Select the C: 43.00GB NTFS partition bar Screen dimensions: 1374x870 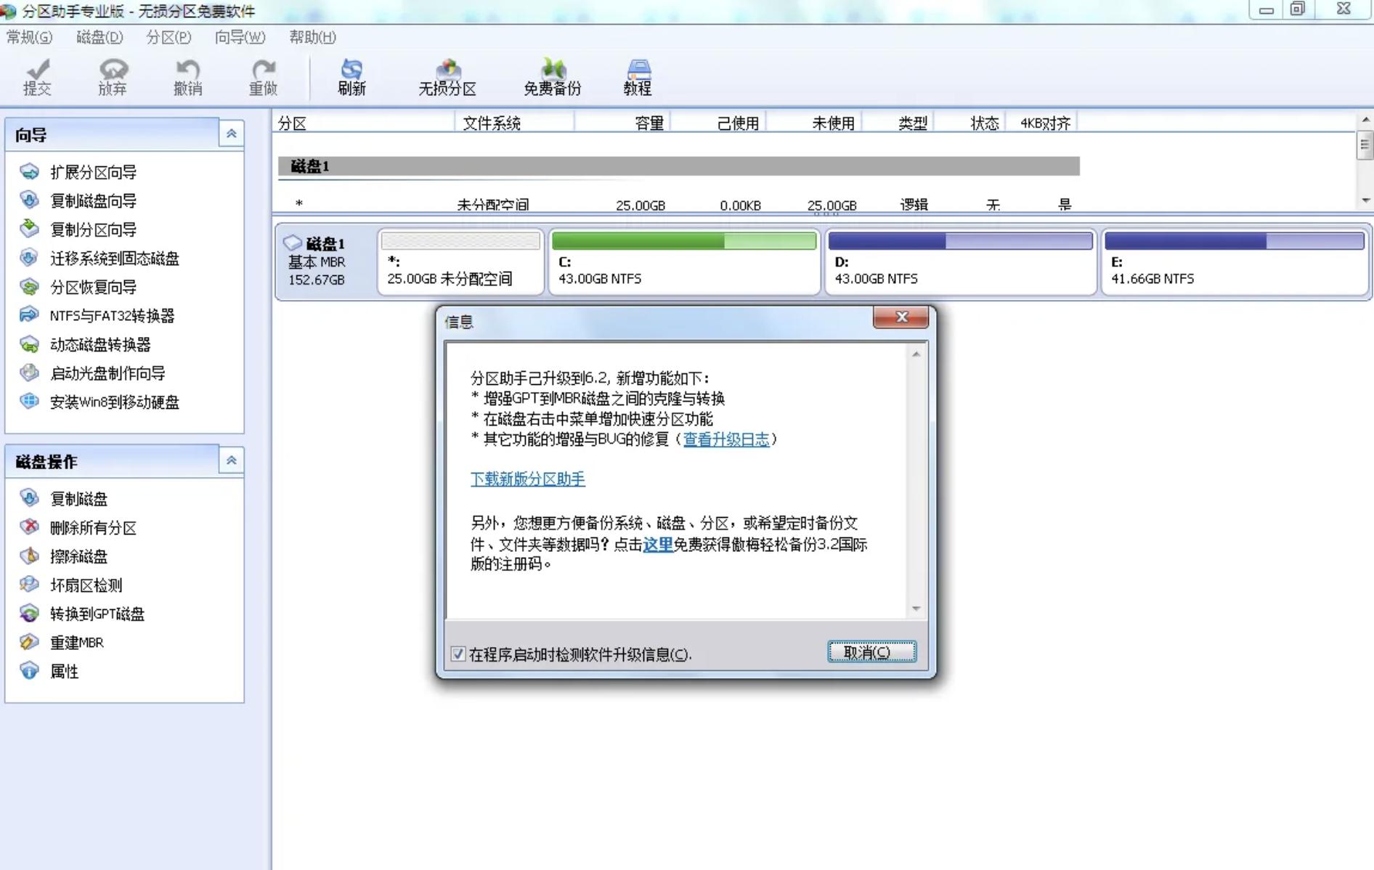(684, 261)
